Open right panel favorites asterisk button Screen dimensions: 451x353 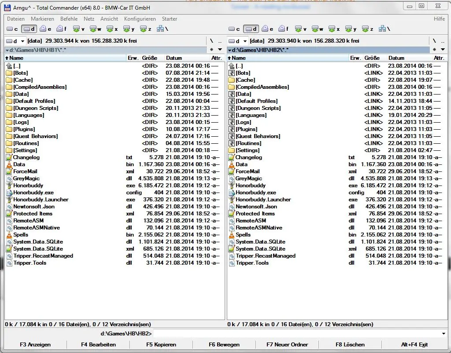(434, 50)
